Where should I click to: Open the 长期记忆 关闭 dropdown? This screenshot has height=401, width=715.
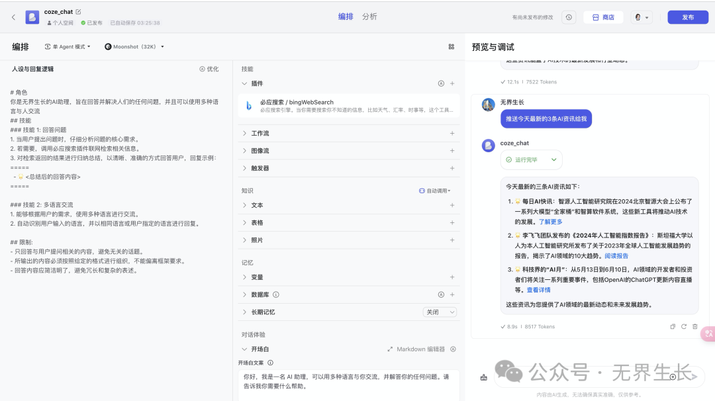pyautogui.click(x=440, y=312)
